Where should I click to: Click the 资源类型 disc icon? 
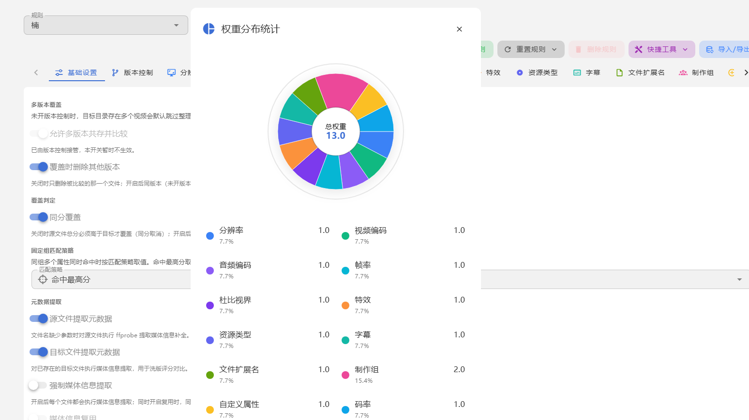coord(520,72)
